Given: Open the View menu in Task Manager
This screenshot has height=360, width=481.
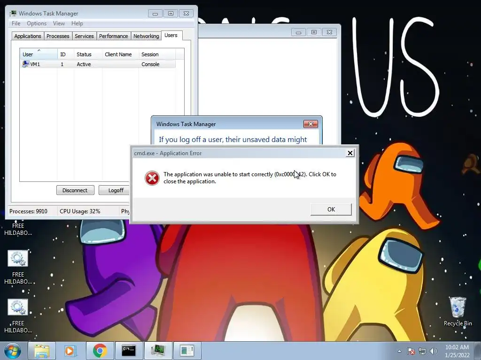Looking at the screenshot, I should [59, 23].
